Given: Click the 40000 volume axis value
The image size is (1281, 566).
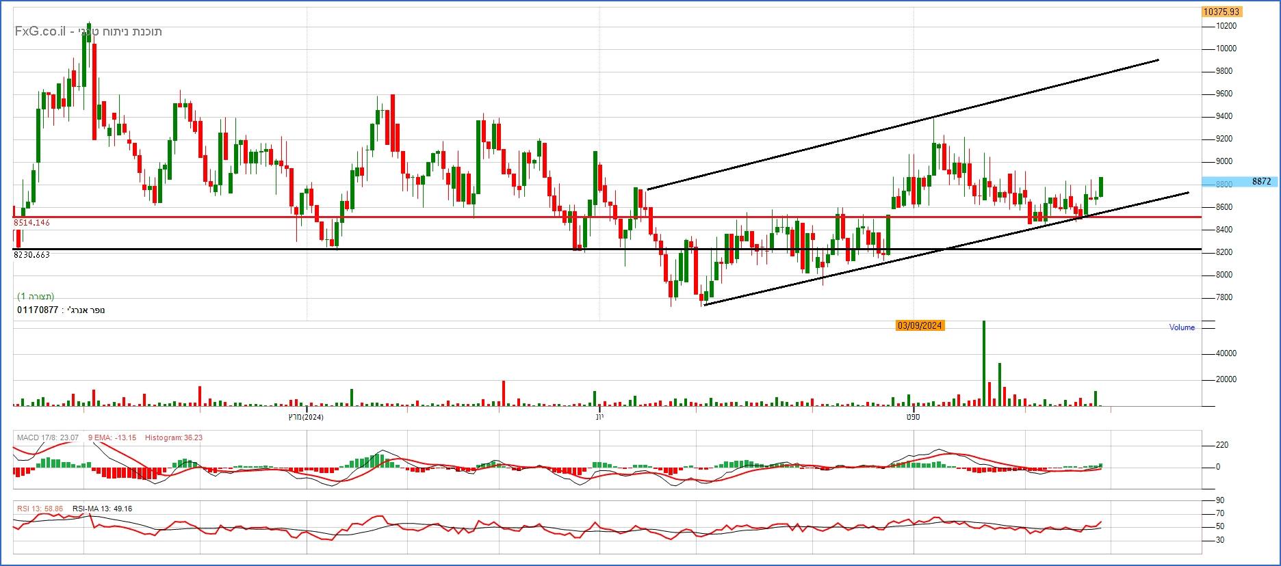Looking at the screenshot, I should pyautogui.click(x=1226, y=353).
